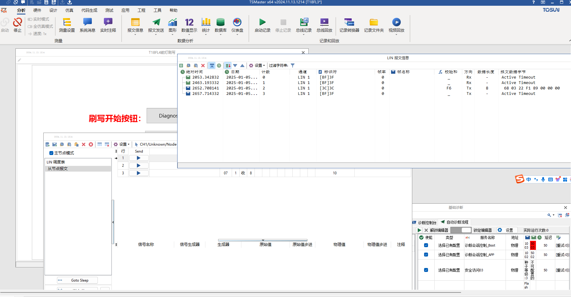Open the 报文信息 message info tool
The height and width of the screenshot is (297, 571).
[x=135, y=25]
